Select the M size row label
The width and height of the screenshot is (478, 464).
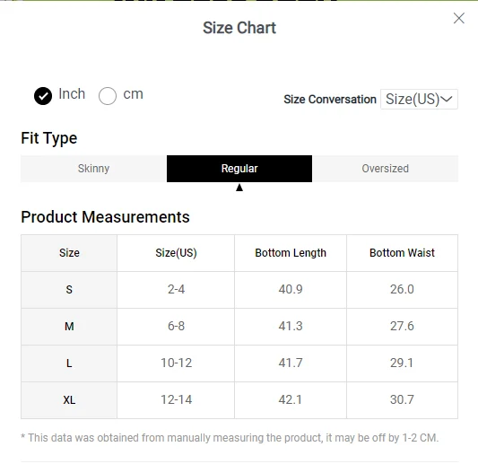[69, 327]
